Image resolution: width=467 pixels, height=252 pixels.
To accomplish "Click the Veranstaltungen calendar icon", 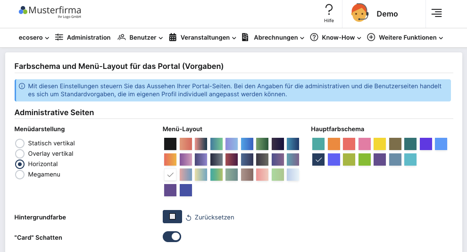I will (x=173, y=37).
